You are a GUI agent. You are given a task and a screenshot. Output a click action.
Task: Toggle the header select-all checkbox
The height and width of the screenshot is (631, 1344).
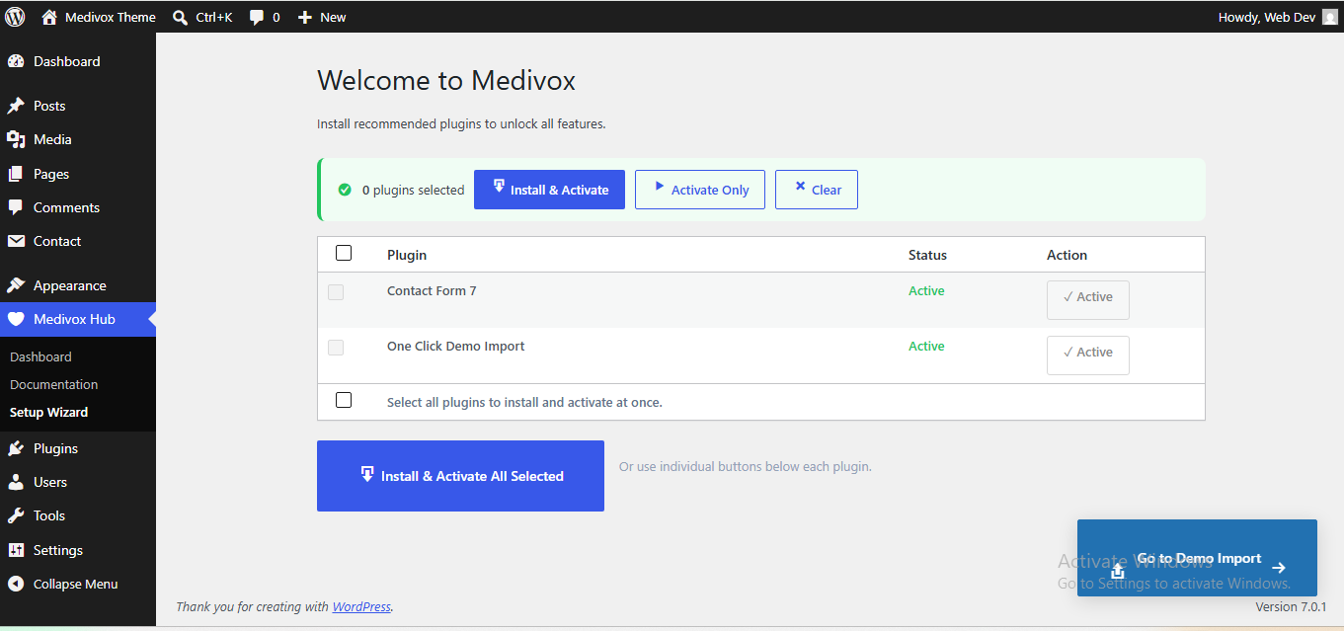pyautogui.click(x=344, y=253)
